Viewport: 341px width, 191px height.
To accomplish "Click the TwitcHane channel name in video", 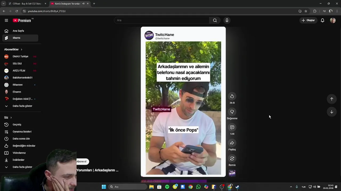I will tap(164, 35).
